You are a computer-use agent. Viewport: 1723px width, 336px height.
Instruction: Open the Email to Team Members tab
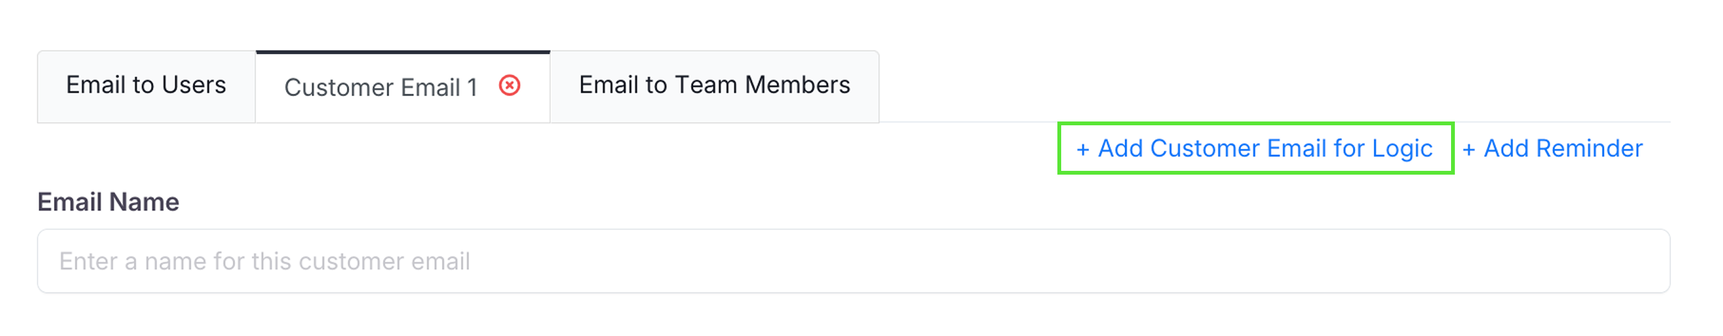(714, 85)
